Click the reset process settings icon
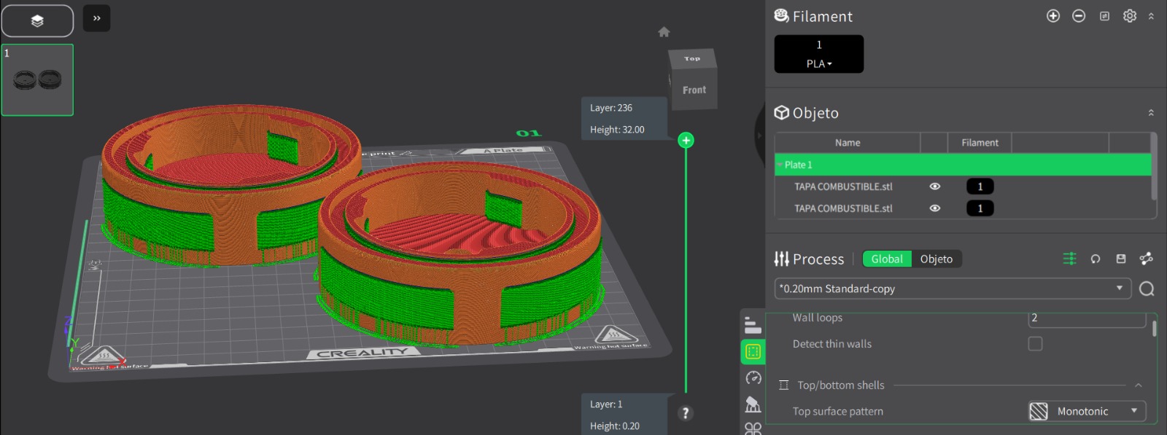Viewport: 1167px width, 435px height. (1095, 259)
